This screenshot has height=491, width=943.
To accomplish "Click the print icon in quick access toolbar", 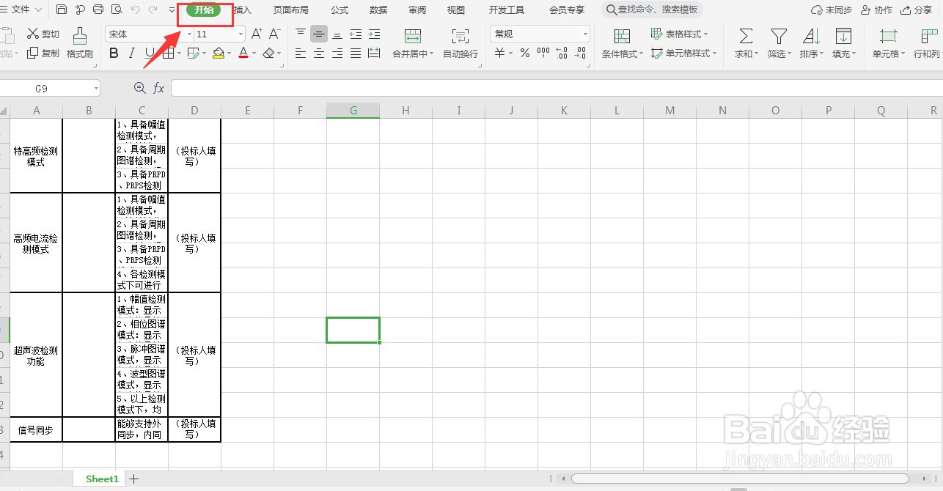I will pyautogui.click(x=98, y=10).
